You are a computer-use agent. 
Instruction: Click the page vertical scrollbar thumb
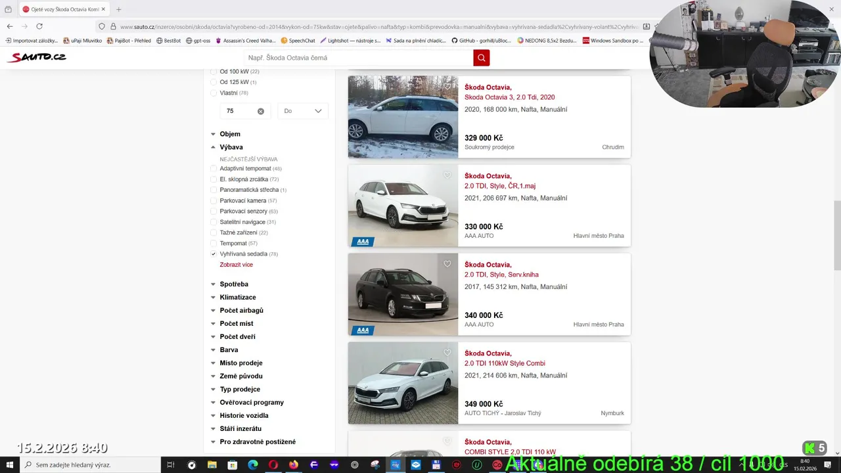[837, 235]
